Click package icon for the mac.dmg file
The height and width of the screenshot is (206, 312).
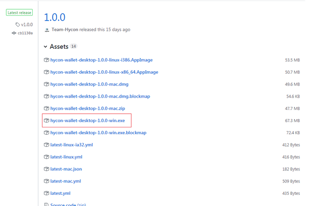pyautogui.click(x=46, y=84)
